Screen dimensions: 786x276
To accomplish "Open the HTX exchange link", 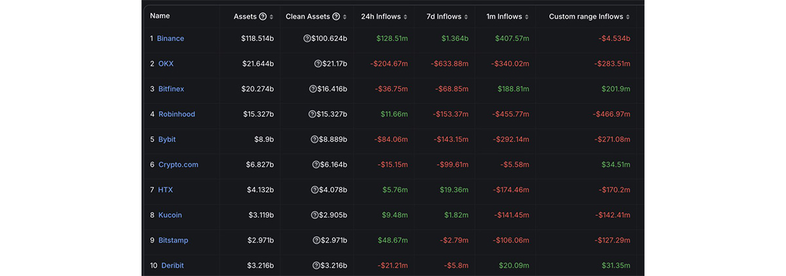I will click(166, 190).
